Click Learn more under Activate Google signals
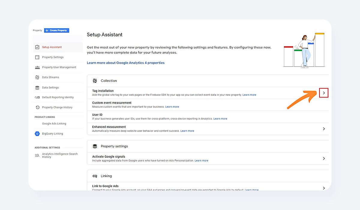The height and width of the screenshot is (210, 360). click(x=201, y=160)
